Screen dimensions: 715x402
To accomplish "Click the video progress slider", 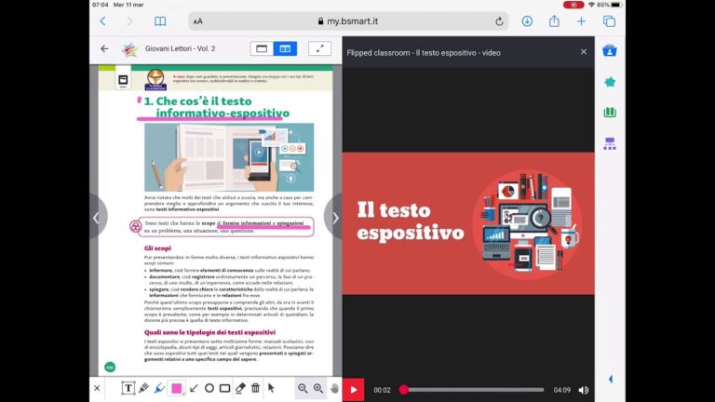I will click(473, 390).
